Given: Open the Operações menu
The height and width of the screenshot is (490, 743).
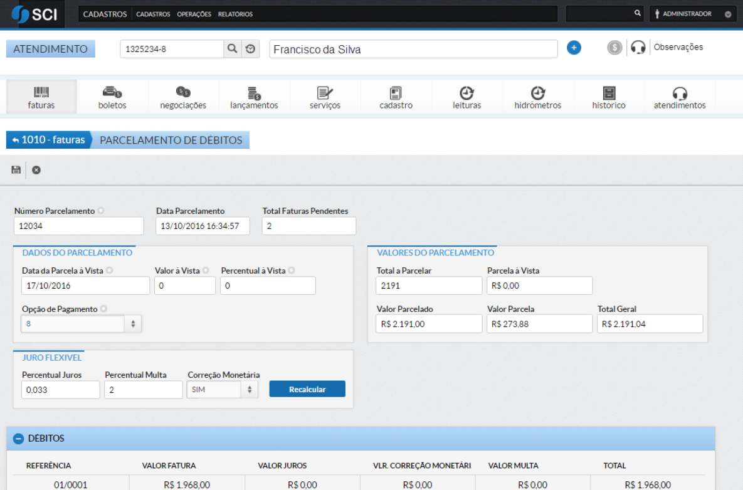Looking at the screenshot, I should coord(194,14).
